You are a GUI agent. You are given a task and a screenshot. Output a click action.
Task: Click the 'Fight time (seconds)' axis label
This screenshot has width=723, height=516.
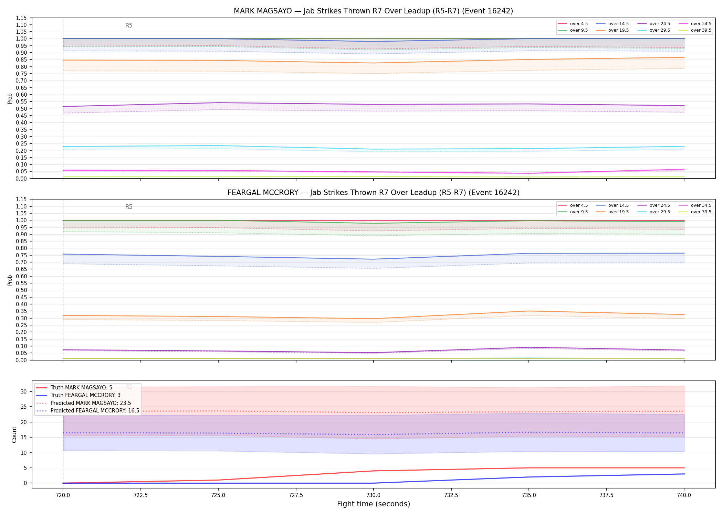click(x=374, y=504)
